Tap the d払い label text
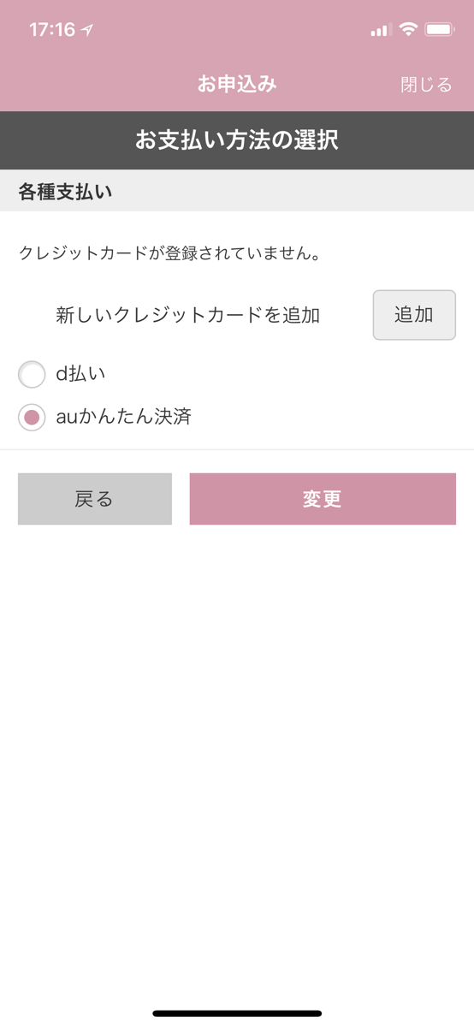This screenshot has height=1027, width=474. 80,374
